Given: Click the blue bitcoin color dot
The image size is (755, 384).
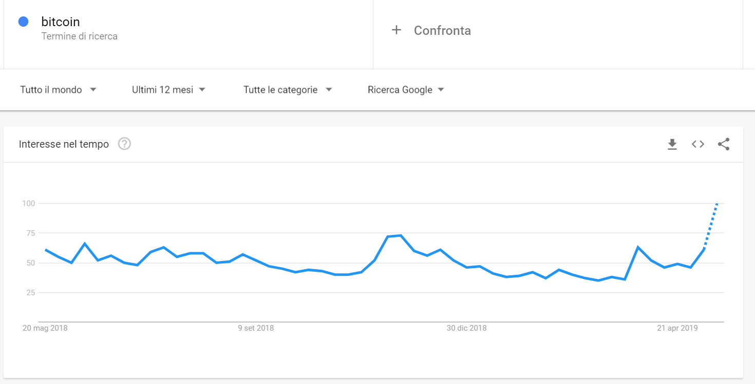Looking at the screenshot, I should coord(23,22).
